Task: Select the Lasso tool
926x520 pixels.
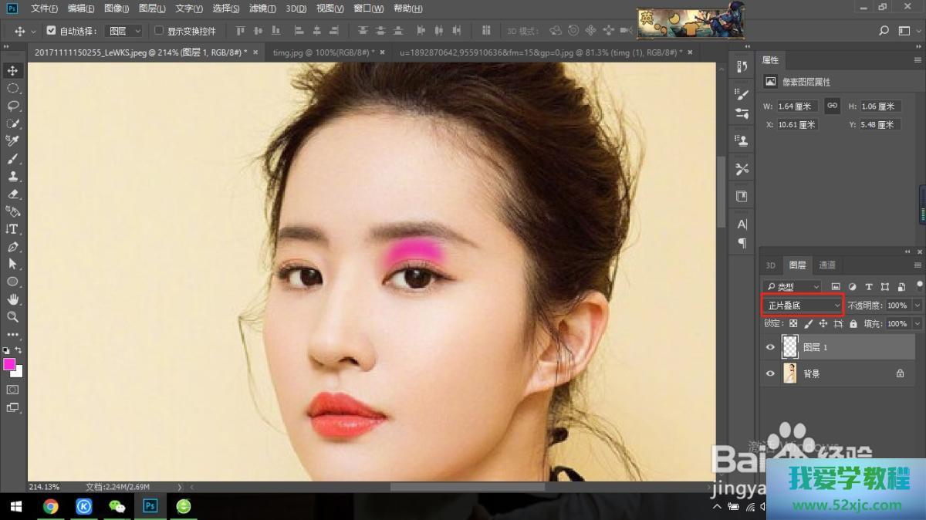Action: tap(13, 106)
